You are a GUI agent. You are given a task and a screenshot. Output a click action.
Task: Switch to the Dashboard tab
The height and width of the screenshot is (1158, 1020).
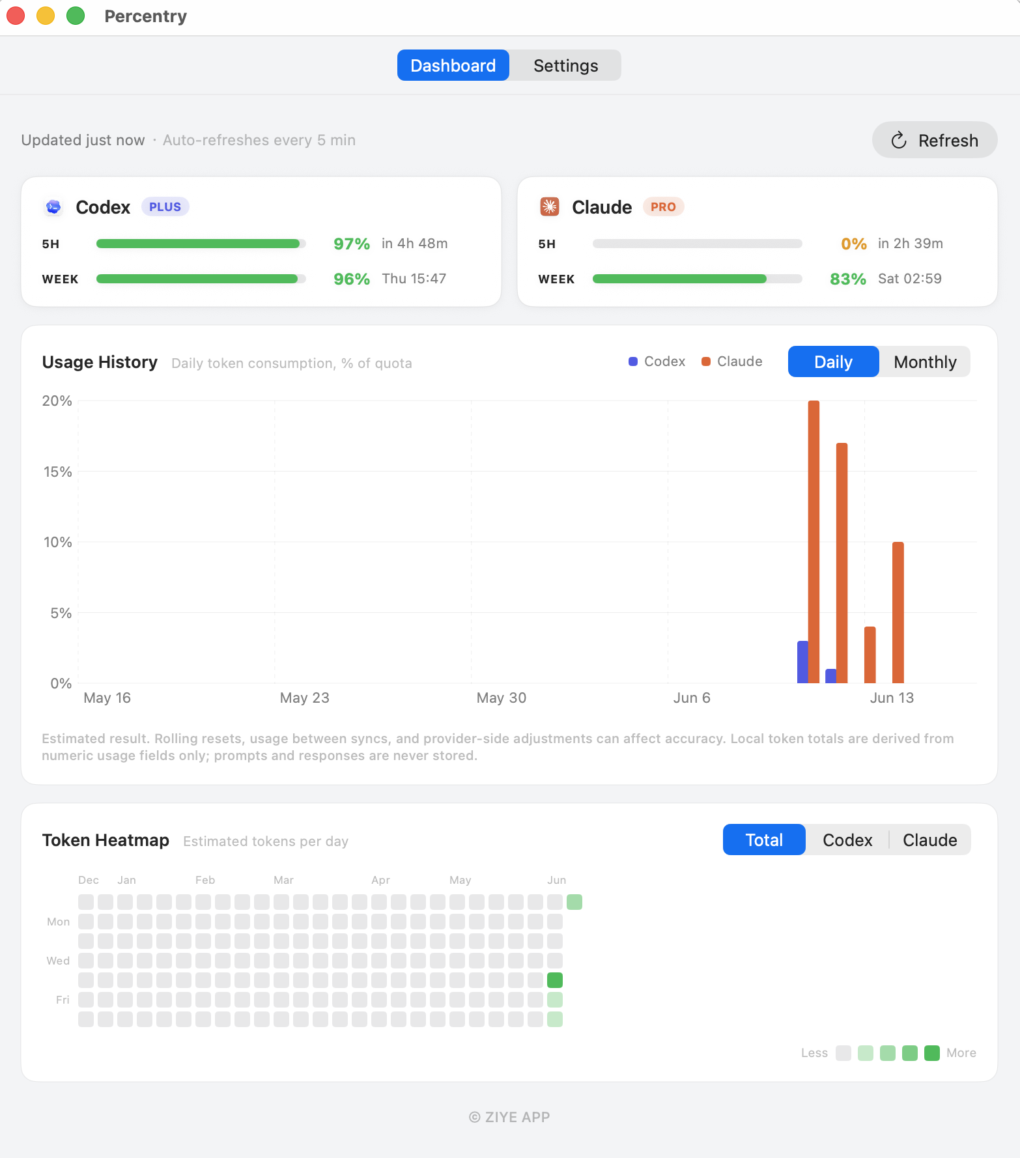tap(453, 65)
